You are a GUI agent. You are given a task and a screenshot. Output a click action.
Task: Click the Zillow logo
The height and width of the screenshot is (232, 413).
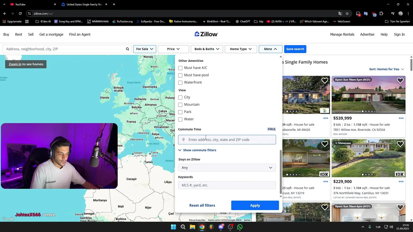(206, 34)
